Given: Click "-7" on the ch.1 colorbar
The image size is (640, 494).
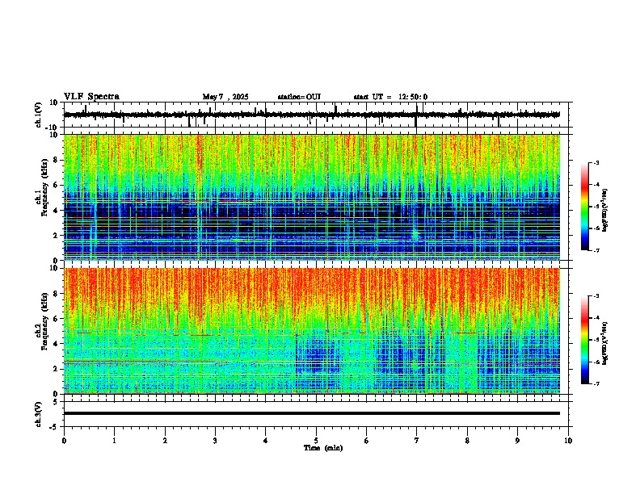Looking at the screenshot, I should 596,250.
